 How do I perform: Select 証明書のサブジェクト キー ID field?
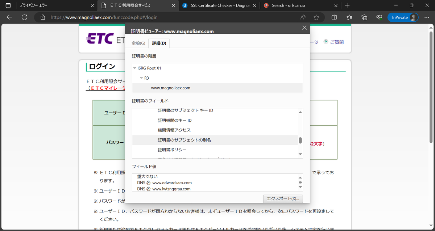pos(185,110)
